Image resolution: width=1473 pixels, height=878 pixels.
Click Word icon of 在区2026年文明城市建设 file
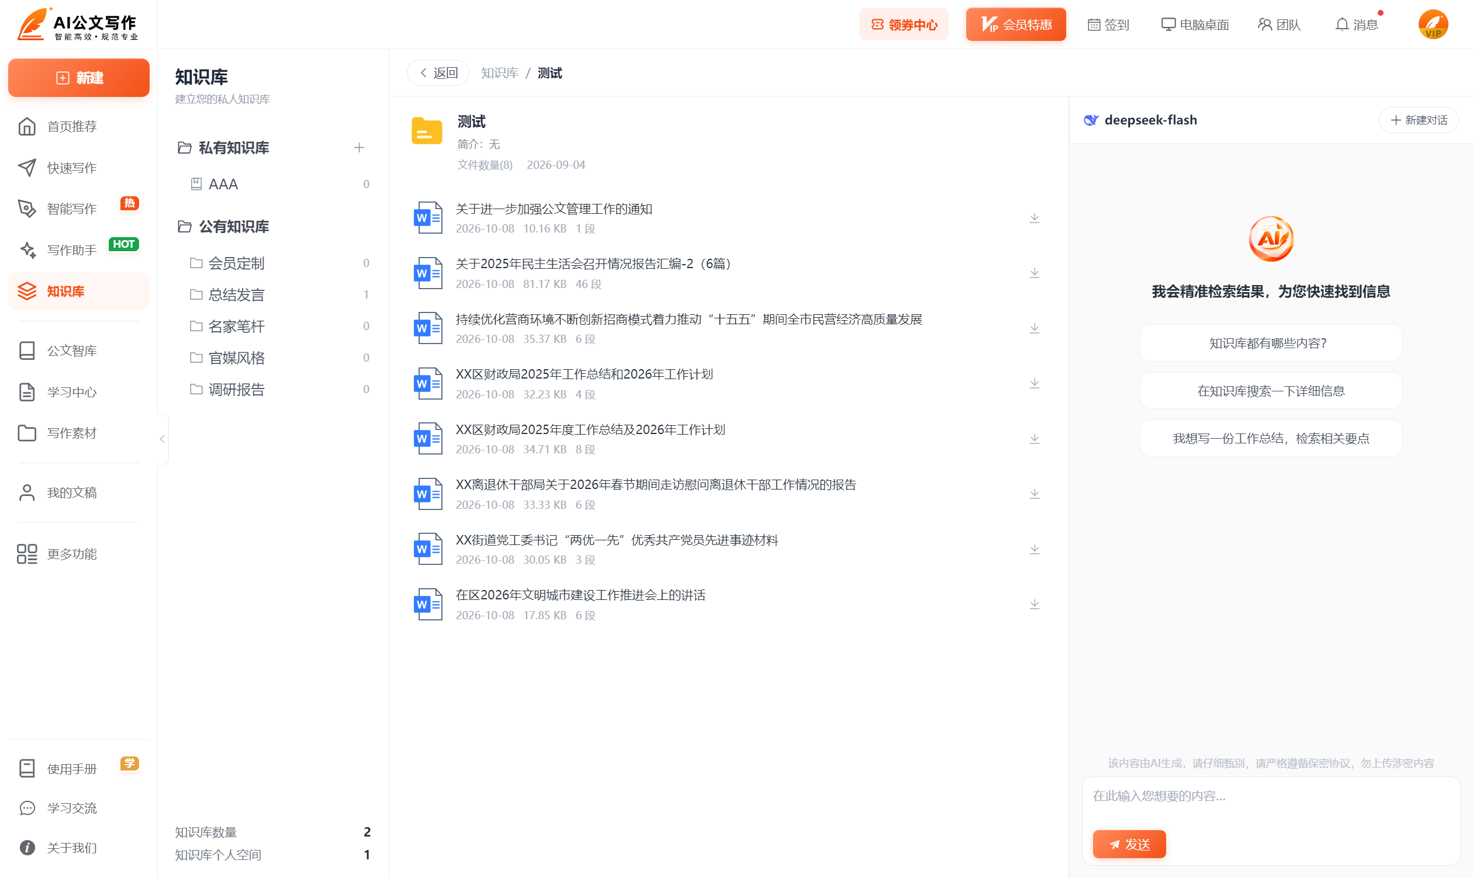tap(428, 604)
